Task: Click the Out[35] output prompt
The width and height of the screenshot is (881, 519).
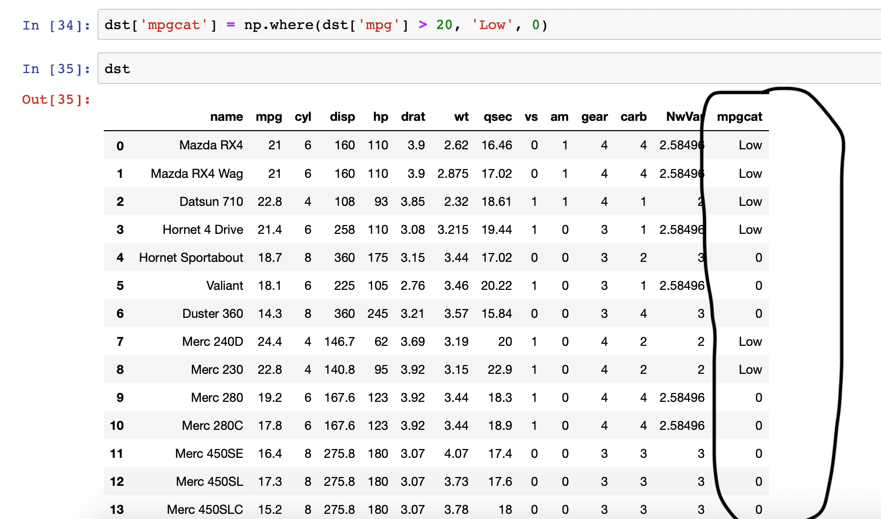Action: coord(57,100)
